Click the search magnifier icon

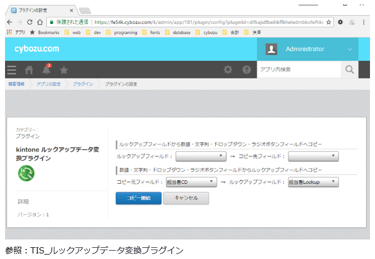tap(349, 70)
